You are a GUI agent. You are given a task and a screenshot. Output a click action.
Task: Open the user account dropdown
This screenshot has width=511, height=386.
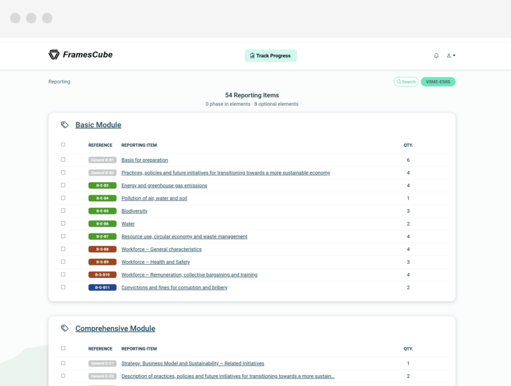click(451, 56)
